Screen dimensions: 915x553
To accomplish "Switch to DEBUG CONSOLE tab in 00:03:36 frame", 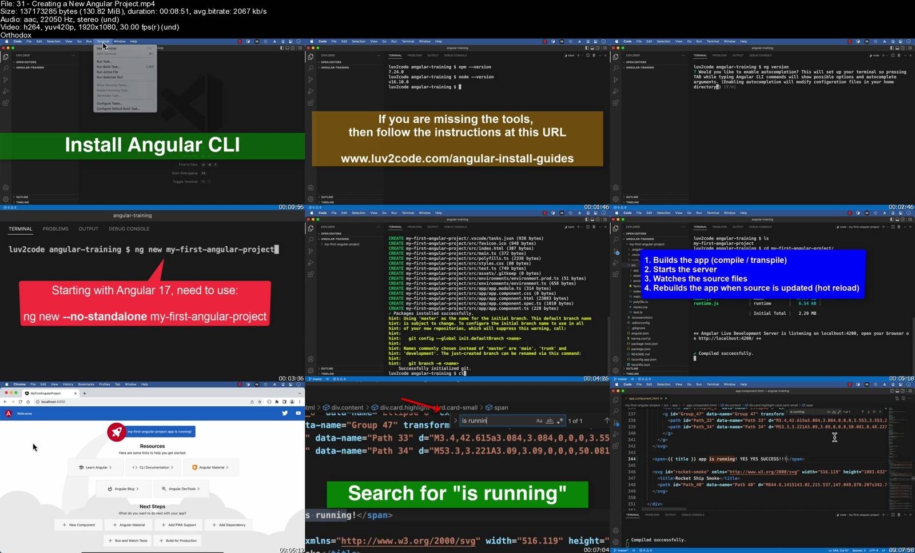I will [129, 229].
